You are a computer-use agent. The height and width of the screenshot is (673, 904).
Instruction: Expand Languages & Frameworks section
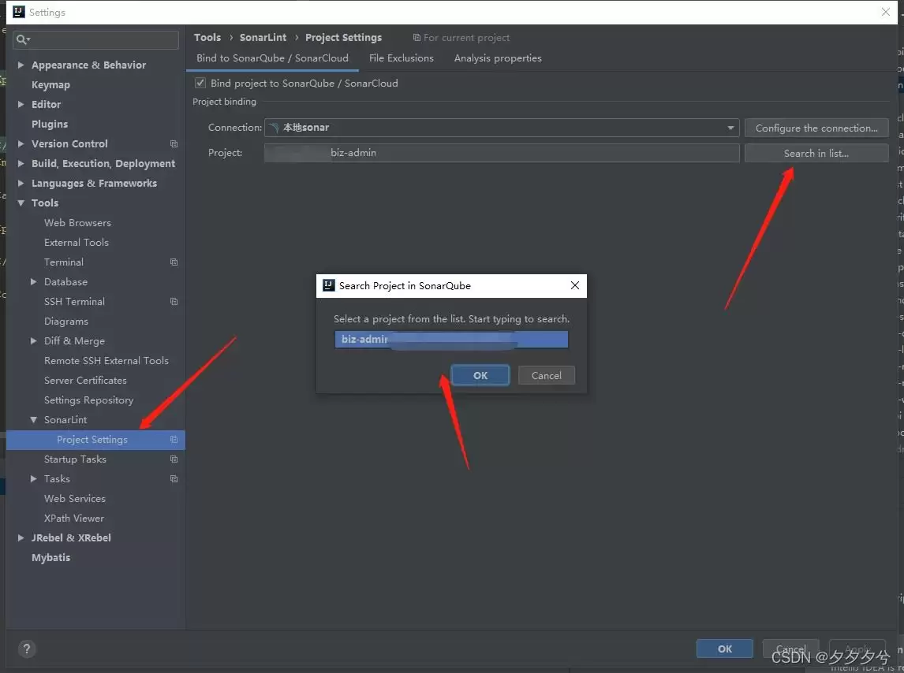click(x=21, y=184)
